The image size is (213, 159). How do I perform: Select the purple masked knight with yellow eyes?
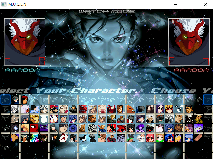[44, 128]
